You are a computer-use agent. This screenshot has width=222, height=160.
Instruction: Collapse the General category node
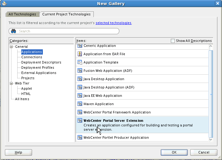[11, 47]
